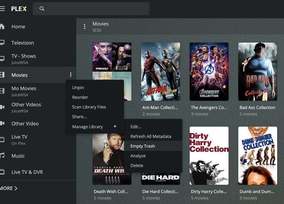Screen dimensions: 284x204
Task: Click the Home house icon
Action: pos(2,27)
